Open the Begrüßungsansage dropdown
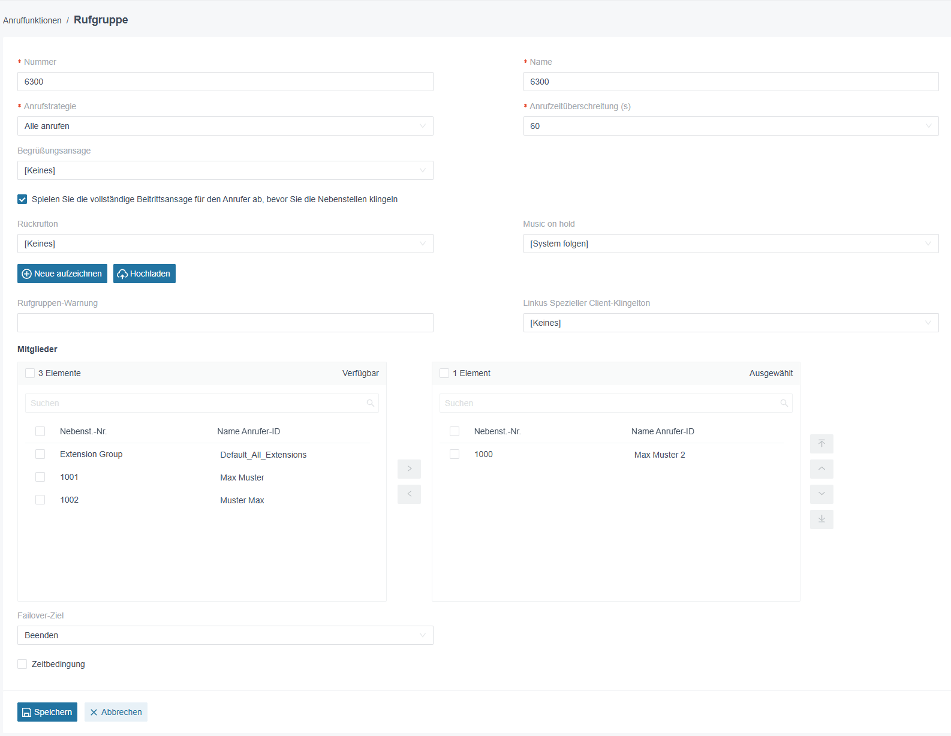This screenshot has height=736, width=951. click(x=225, y=170)
